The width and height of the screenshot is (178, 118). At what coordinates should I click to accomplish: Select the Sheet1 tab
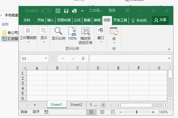[x=57, y=105]
